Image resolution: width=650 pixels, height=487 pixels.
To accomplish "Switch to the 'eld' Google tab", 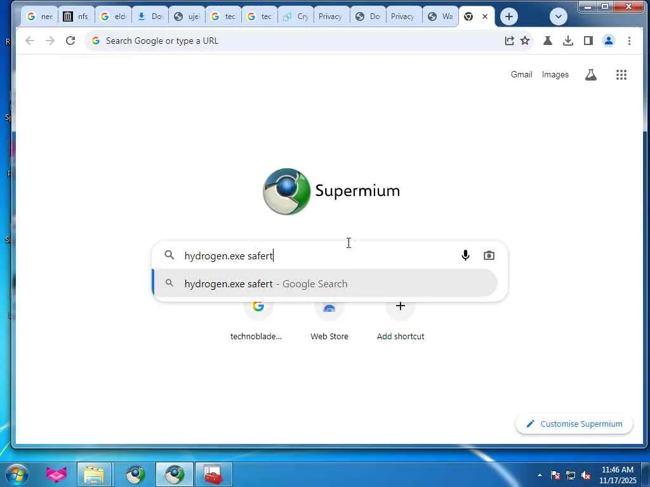I will coord(113,16).
